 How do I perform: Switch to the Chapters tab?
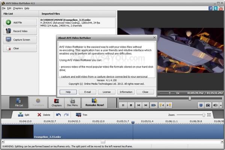click(x=56, y=103)
